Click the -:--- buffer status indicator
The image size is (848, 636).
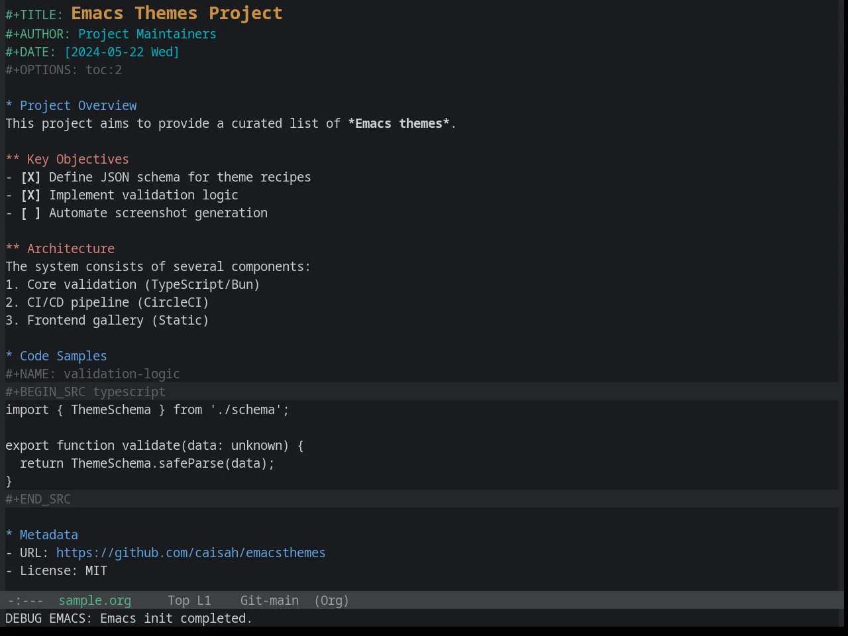click(26, 601)
